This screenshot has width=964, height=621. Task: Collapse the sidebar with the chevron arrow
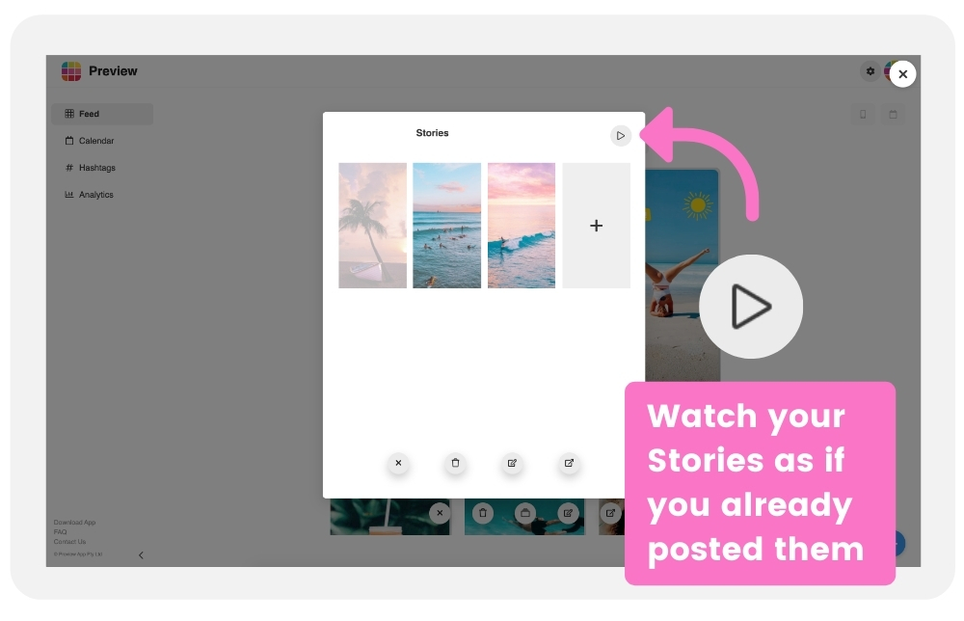click(141, 555)
